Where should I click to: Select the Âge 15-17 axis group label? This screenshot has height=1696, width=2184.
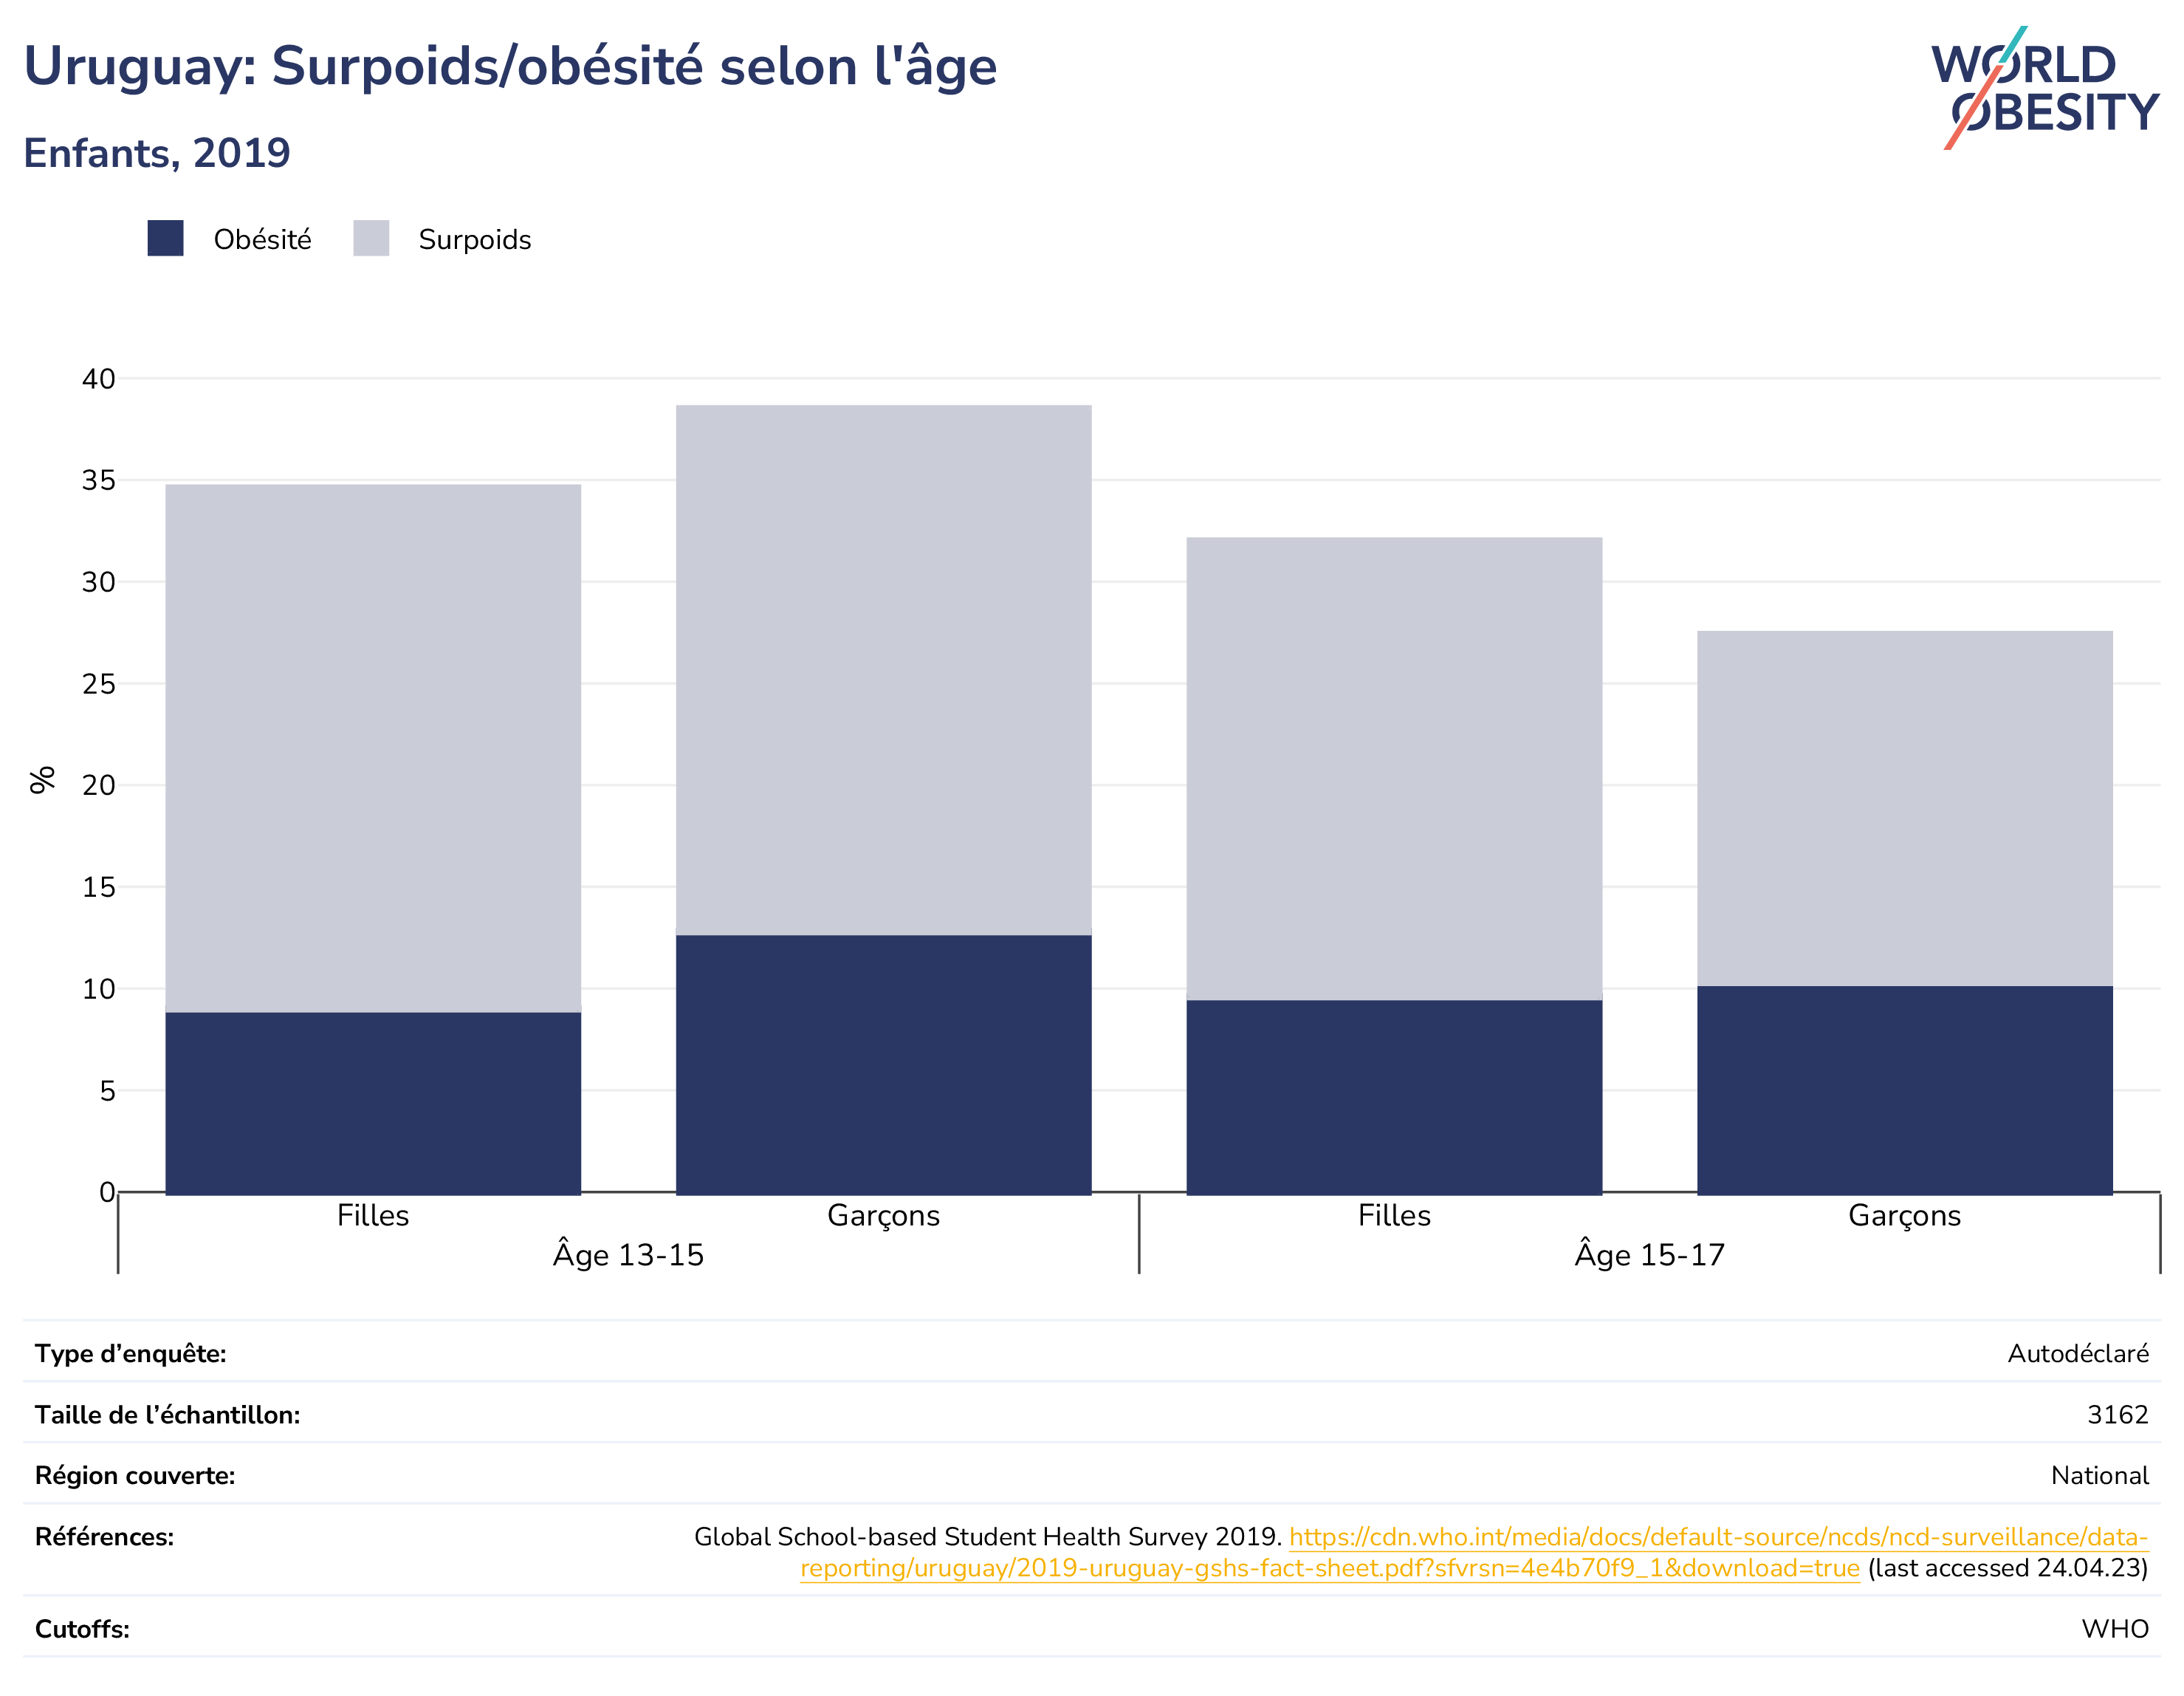[1650, 1254]
